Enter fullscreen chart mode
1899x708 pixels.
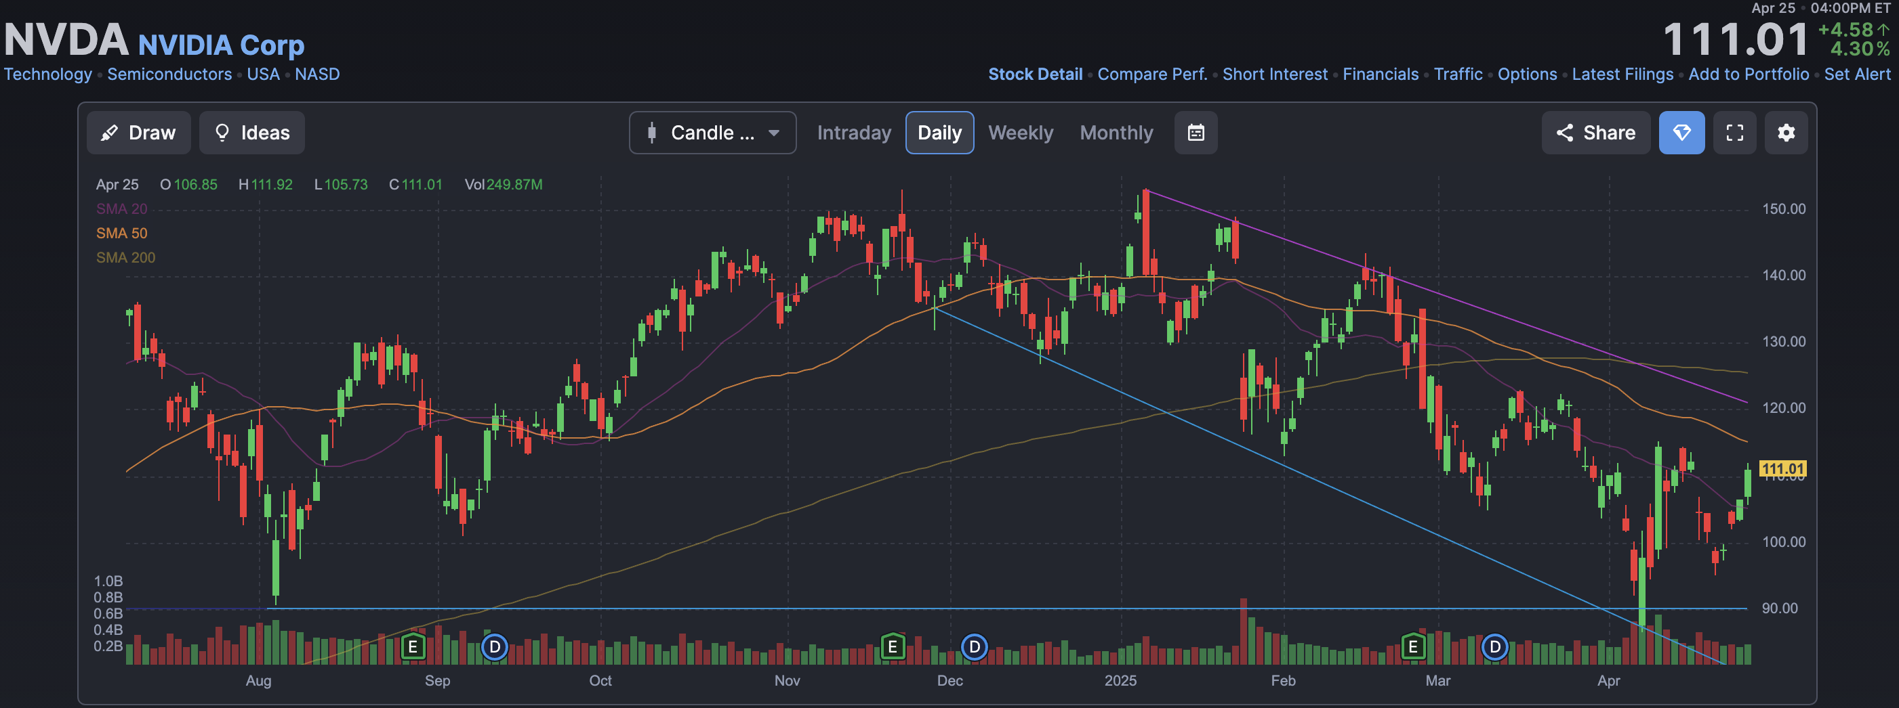(x=1734, y=133)
